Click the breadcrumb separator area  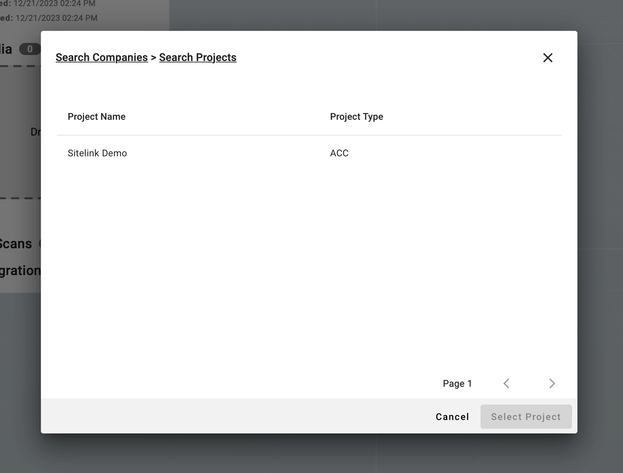(153, 57)
